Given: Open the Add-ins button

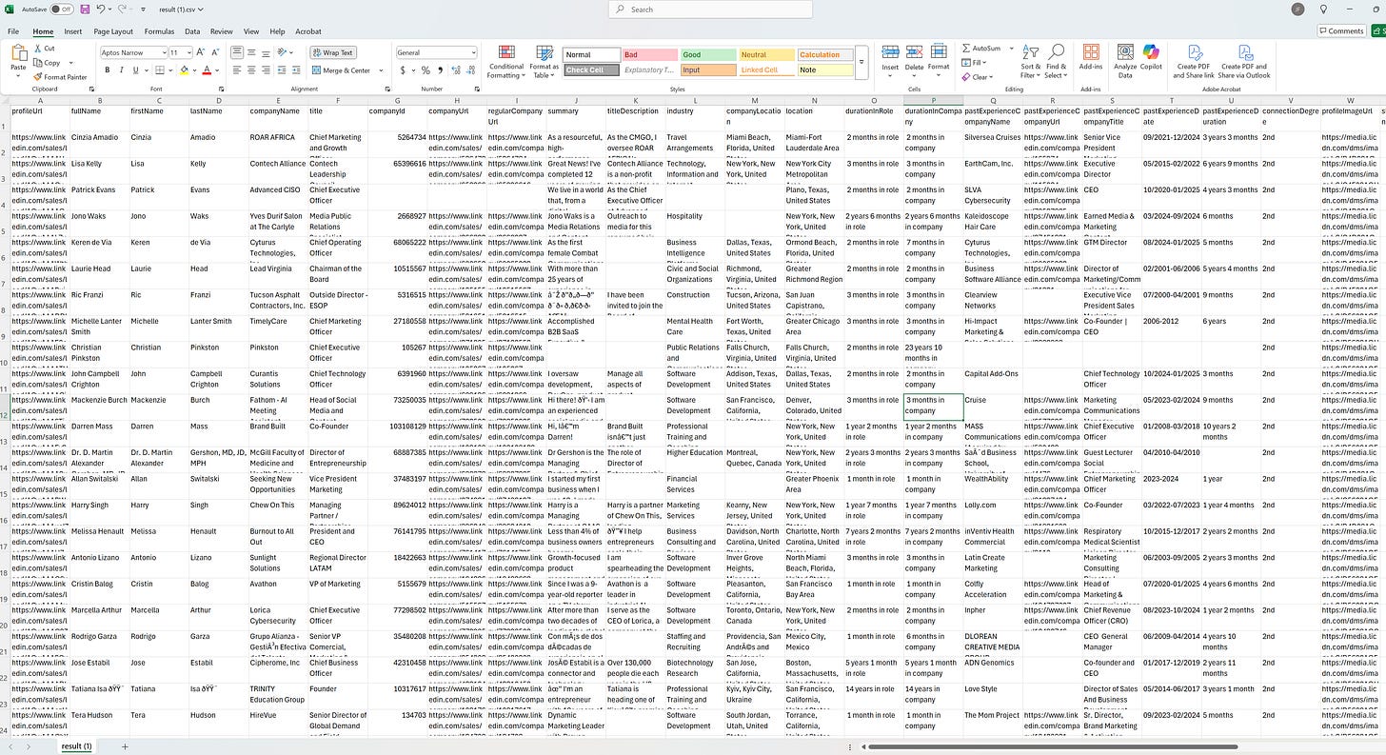Looking at the screenshot, I should point(1090,58).
